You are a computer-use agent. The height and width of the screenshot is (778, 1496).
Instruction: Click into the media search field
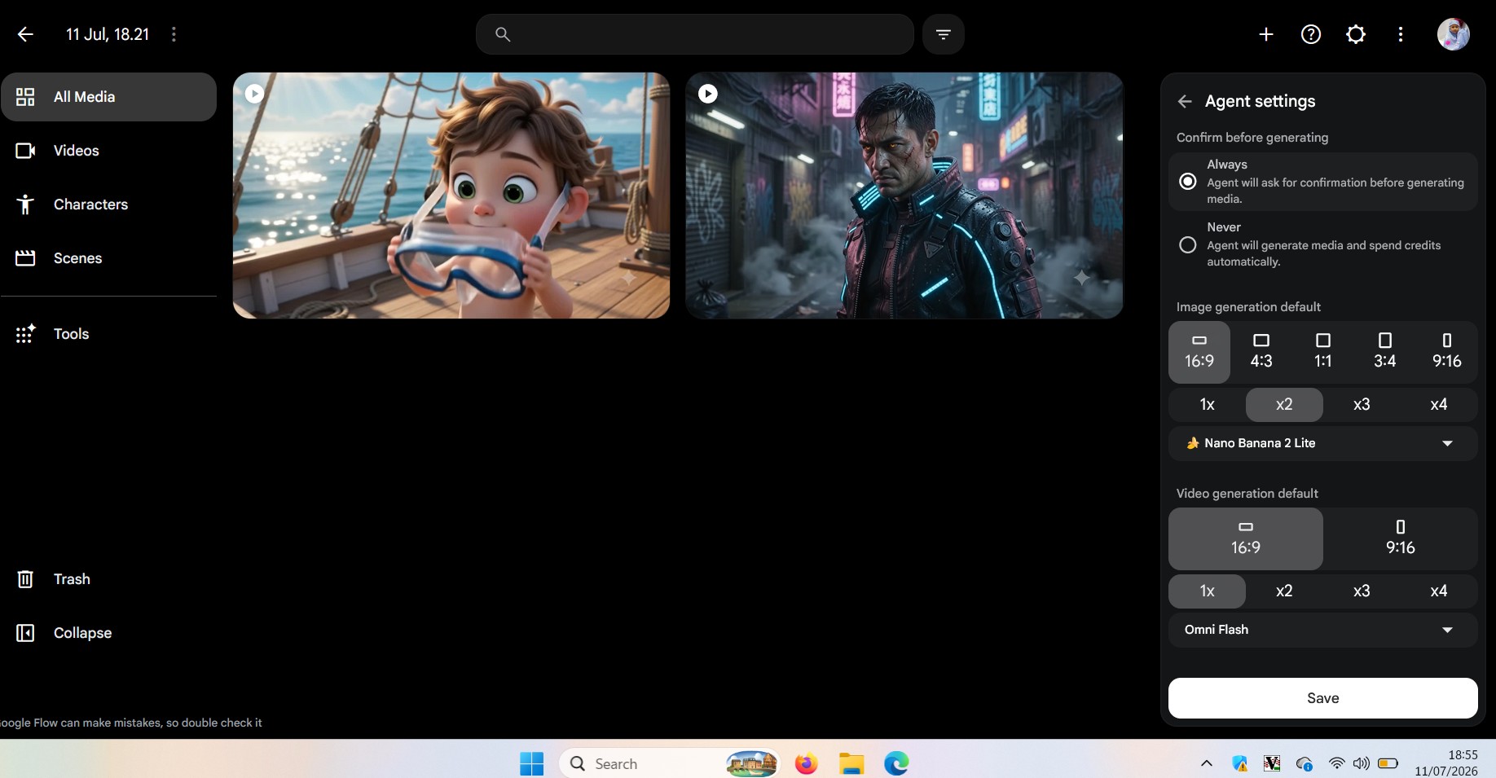coord(695,34)
